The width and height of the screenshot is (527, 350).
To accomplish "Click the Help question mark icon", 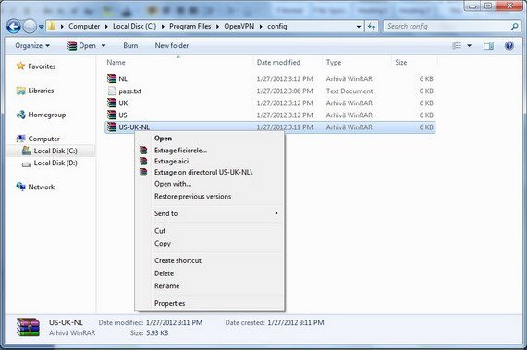I will tap(509, 45).
